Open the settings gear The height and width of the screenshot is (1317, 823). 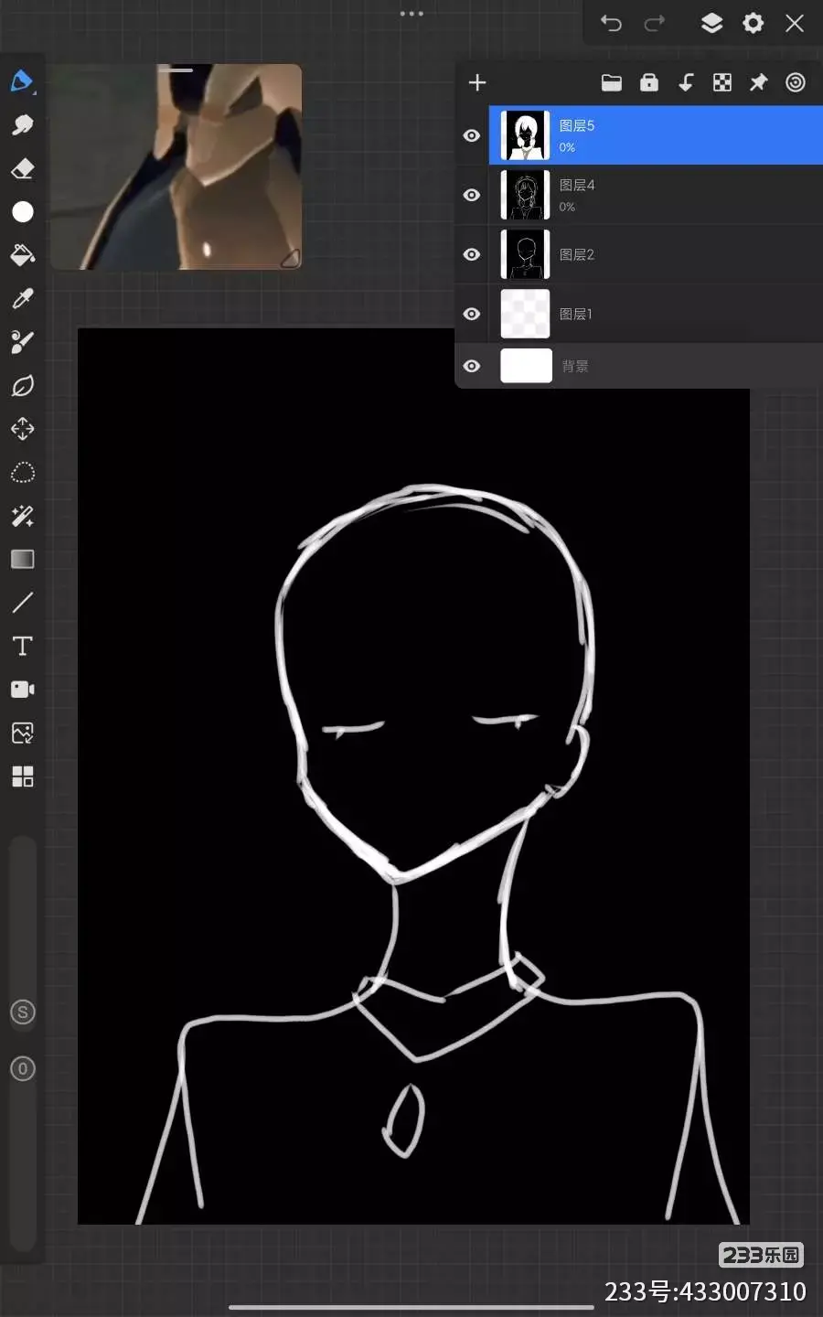click(753, 23)
